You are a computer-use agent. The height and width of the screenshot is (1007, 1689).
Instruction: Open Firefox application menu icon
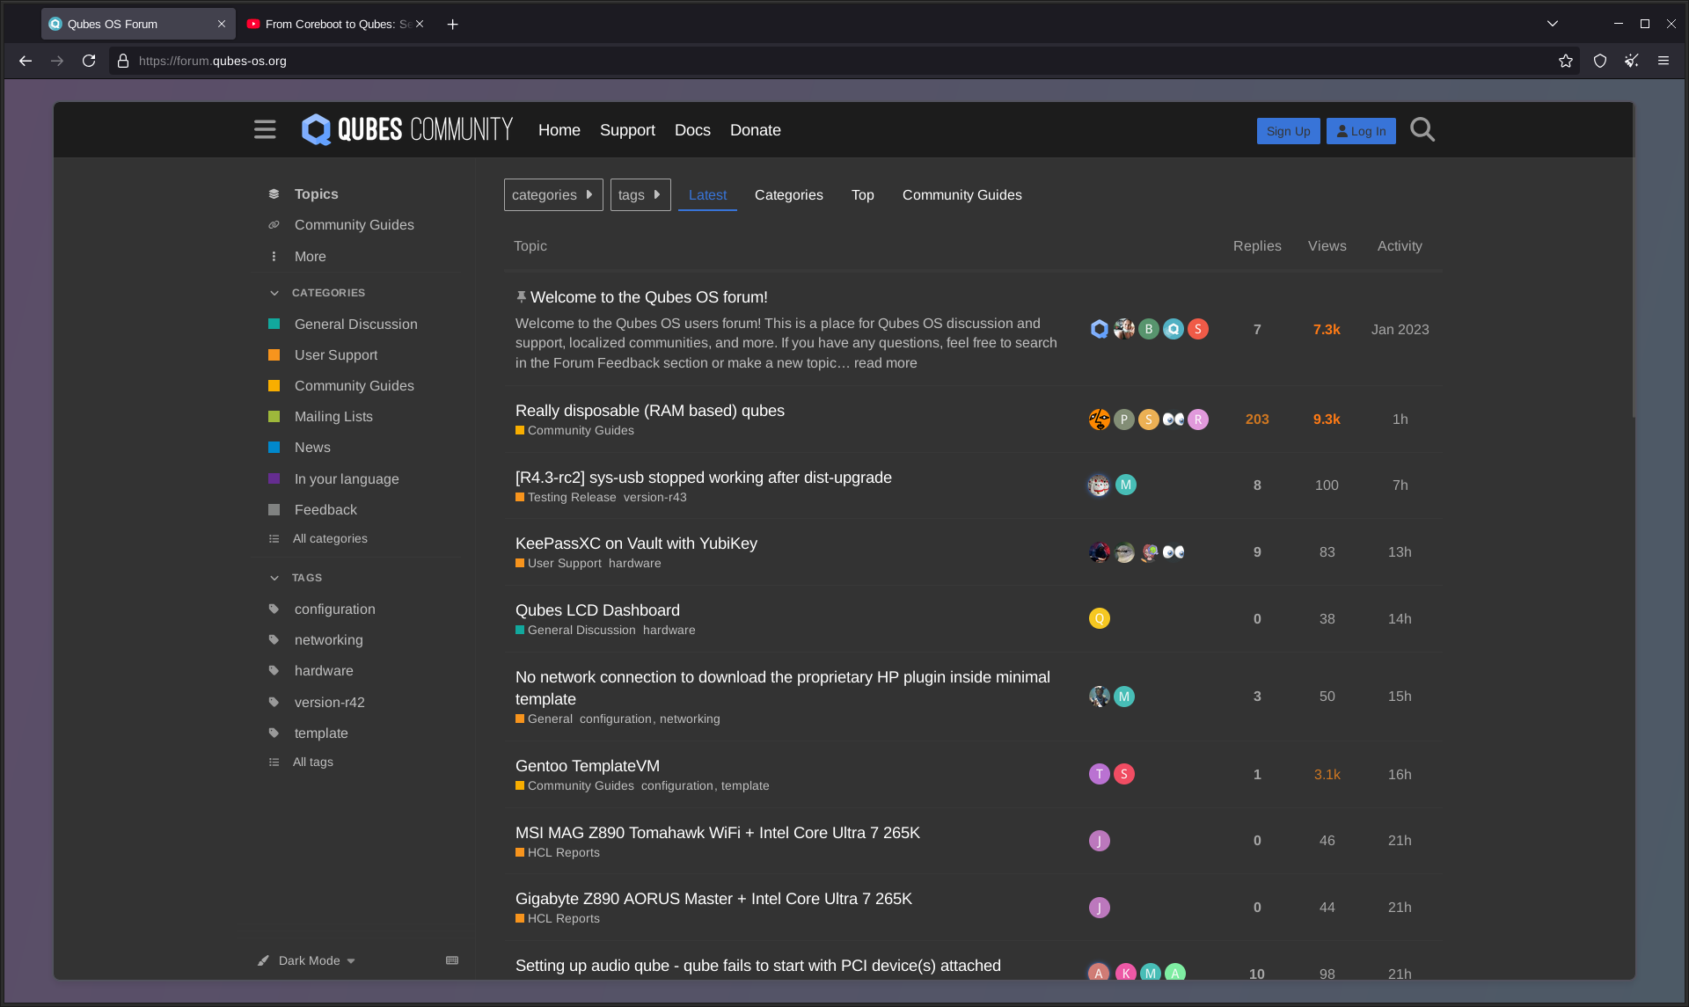click(1663, 61)
